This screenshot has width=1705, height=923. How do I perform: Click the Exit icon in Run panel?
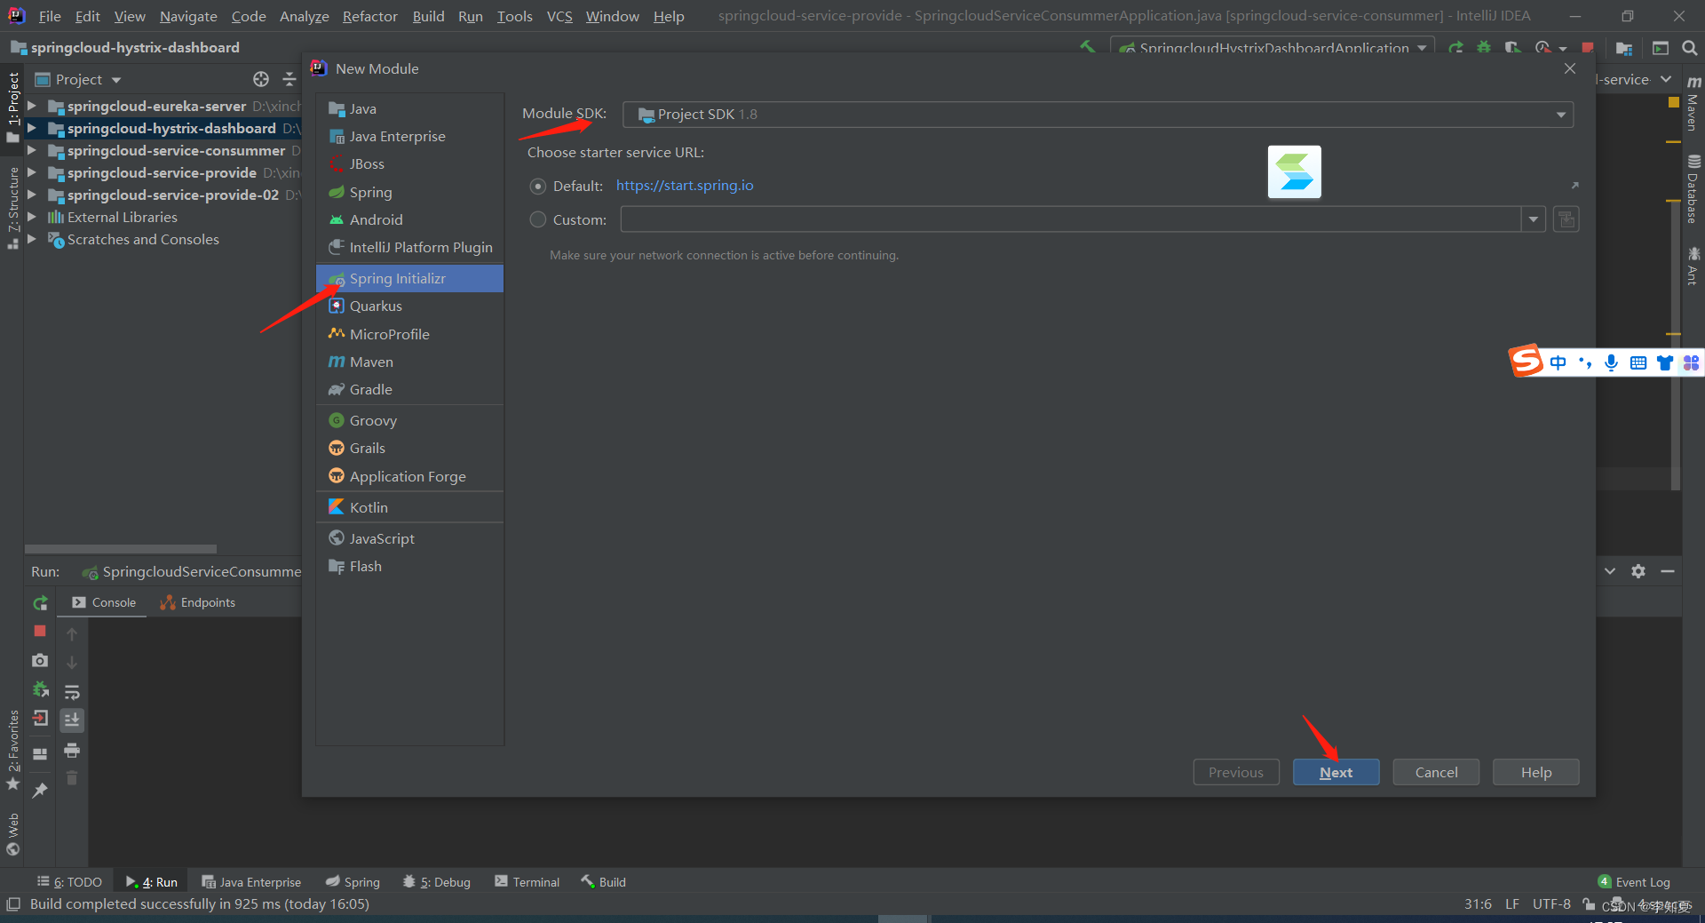40,719
